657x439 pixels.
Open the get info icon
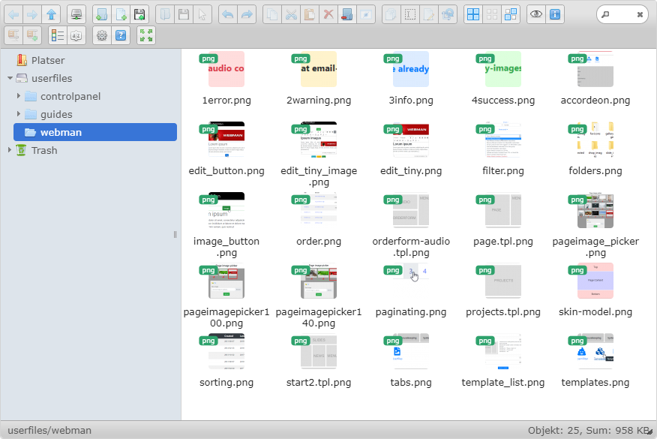click(555, 14)
